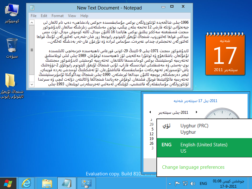
Task: Open the Start button on taskbar
Action: [x=8, y=183]
